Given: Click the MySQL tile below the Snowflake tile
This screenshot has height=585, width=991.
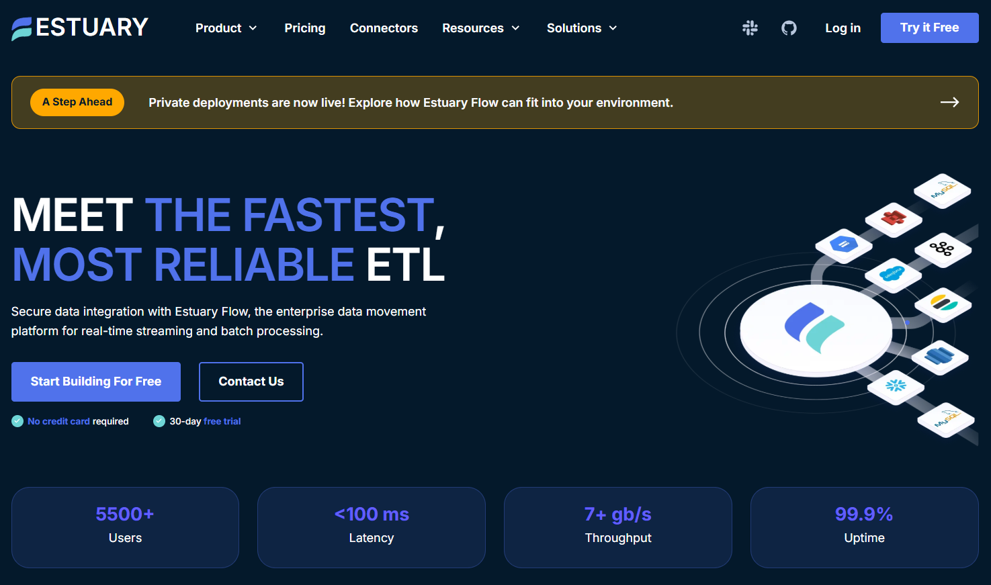Looking at the screenshot, I should [946, 420].
